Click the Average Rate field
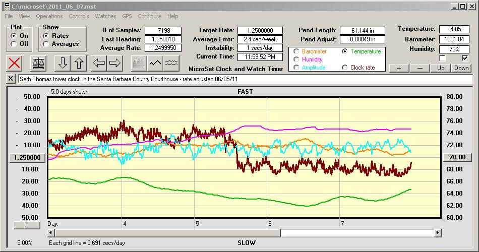The width and height of the screenshot is (479, 252). pos(163,48)
